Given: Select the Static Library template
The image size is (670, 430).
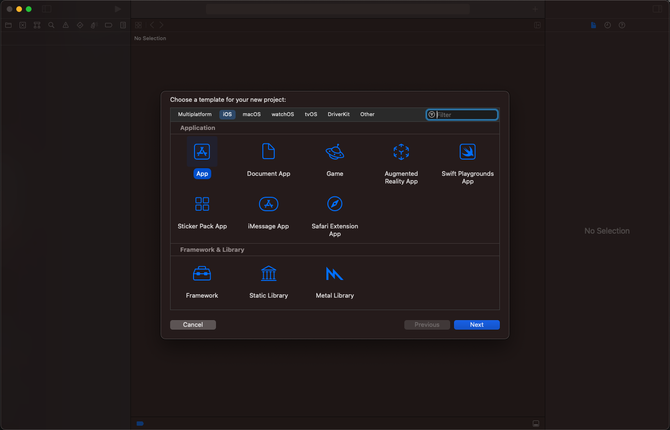Looking at the screenshot, I should (269, 282).
